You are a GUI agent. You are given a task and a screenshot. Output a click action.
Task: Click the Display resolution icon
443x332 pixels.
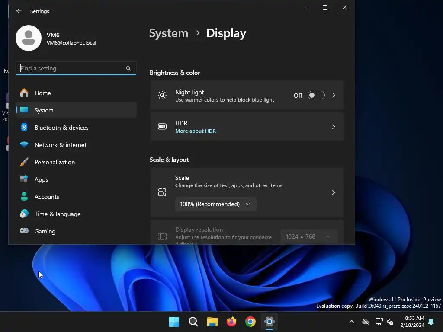click(162, 236)
